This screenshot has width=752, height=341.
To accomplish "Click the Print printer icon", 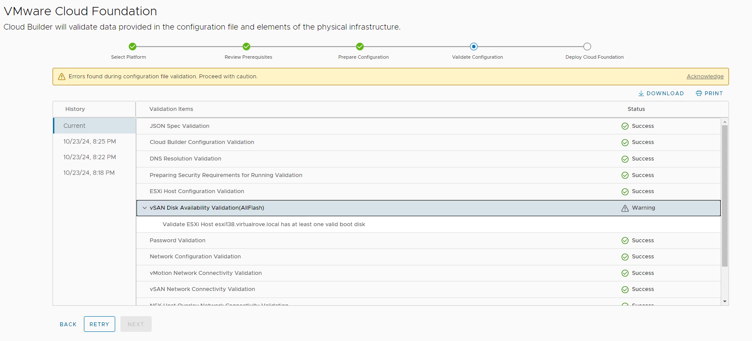I will (699, 94).
